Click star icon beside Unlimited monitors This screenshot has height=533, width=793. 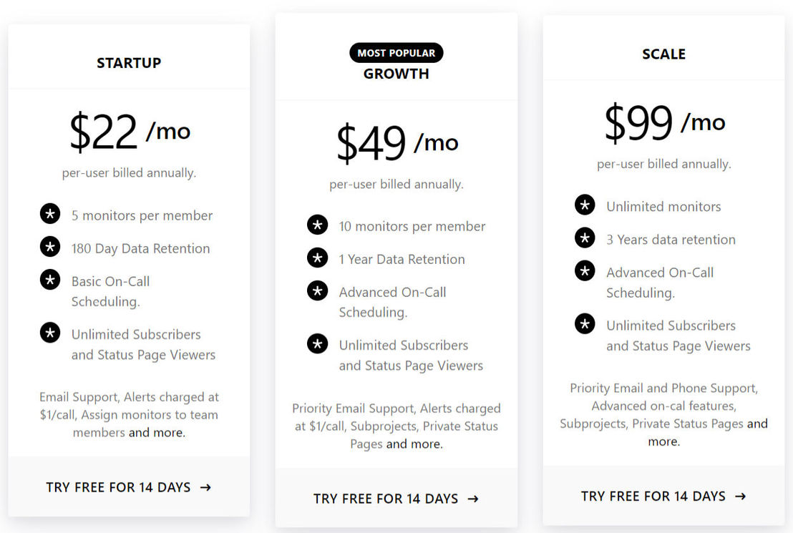click(585, 205)
